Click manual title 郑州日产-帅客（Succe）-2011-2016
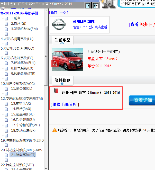 pos(91,93)
